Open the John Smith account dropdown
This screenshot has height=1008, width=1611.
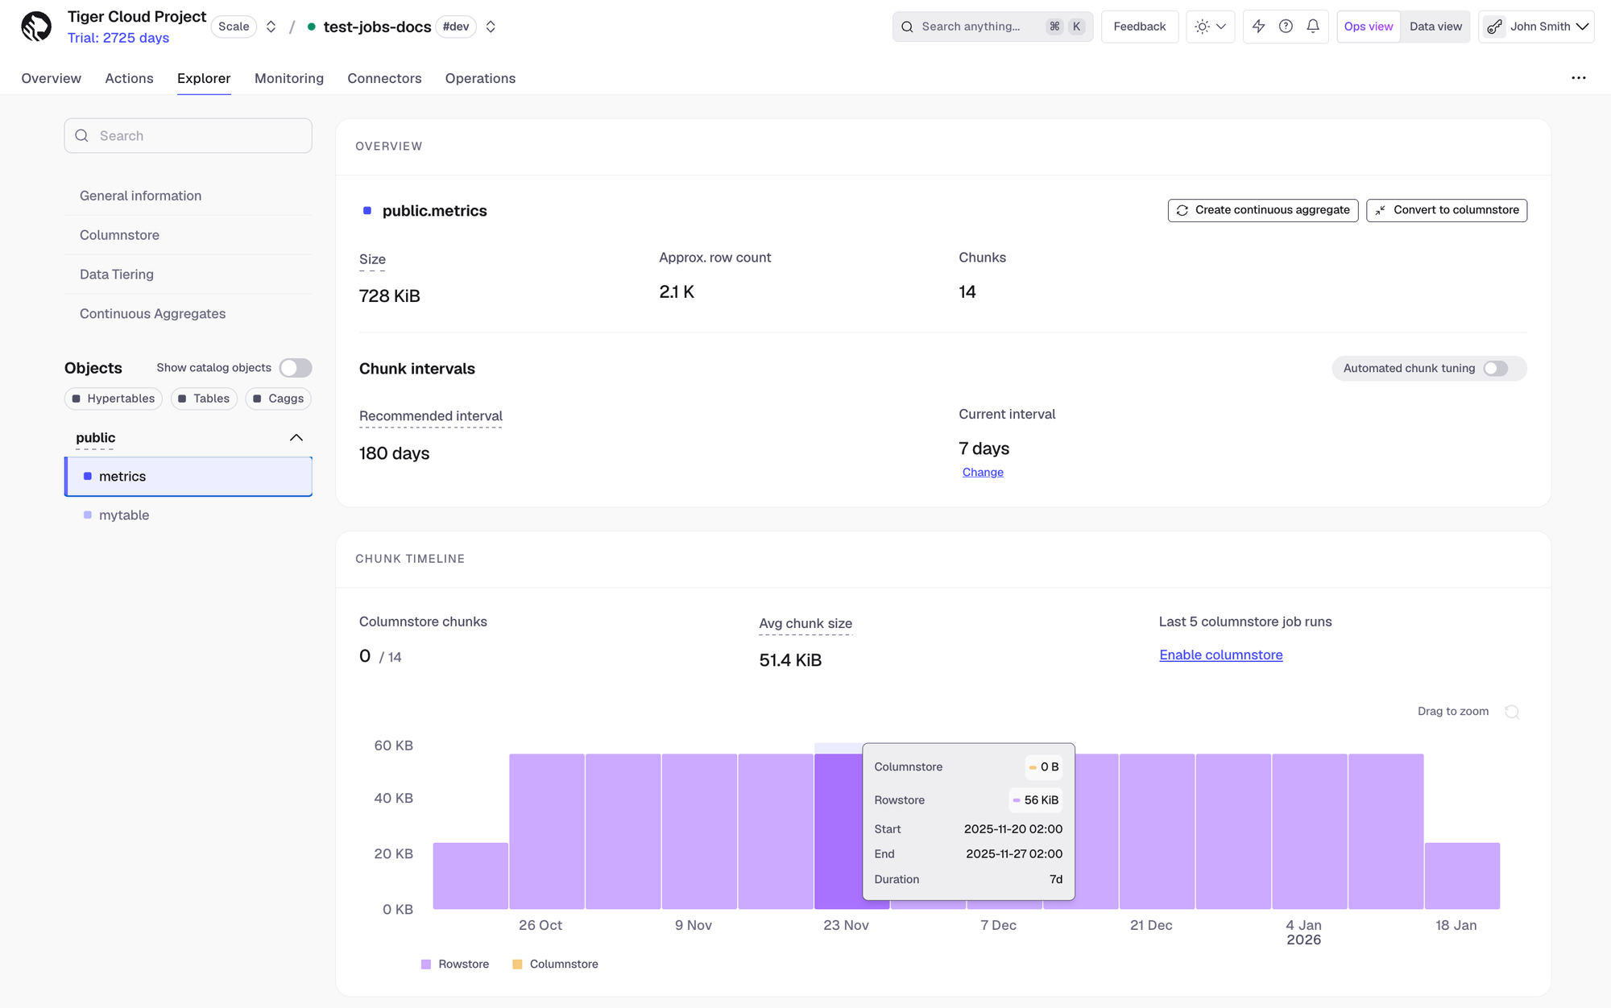click(x=1537, y=27)
